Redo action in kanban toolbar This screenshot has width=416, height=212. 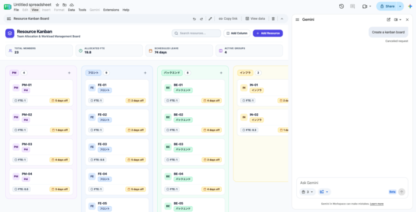202,18
